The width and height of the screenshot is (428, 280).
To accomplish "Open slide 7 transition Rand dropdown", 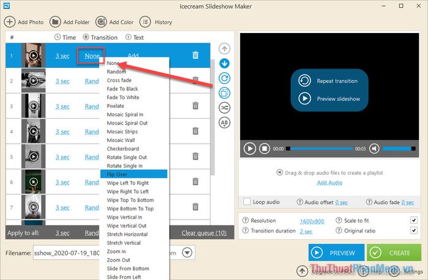I will [92, 208].
